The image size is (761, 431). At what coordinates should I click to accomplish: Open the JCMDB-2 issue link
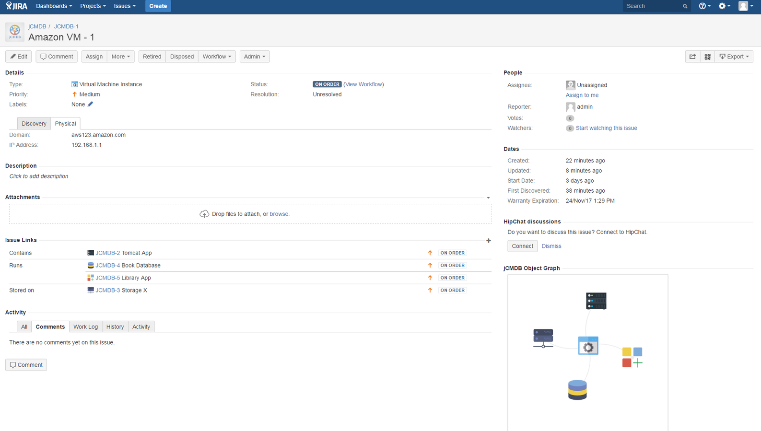click(108, 253)
